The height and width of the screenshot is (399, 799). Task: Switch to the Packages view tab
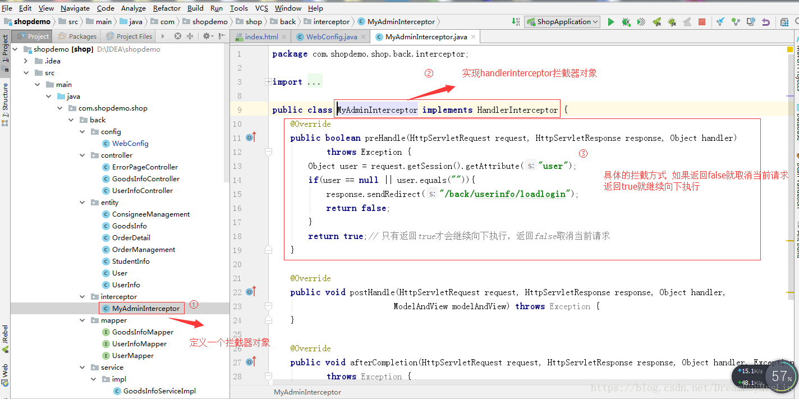tap(77, 36)
